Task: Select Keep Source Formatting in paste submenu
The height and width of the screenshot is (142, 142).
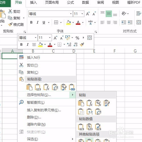Action: tap(107, 103)
